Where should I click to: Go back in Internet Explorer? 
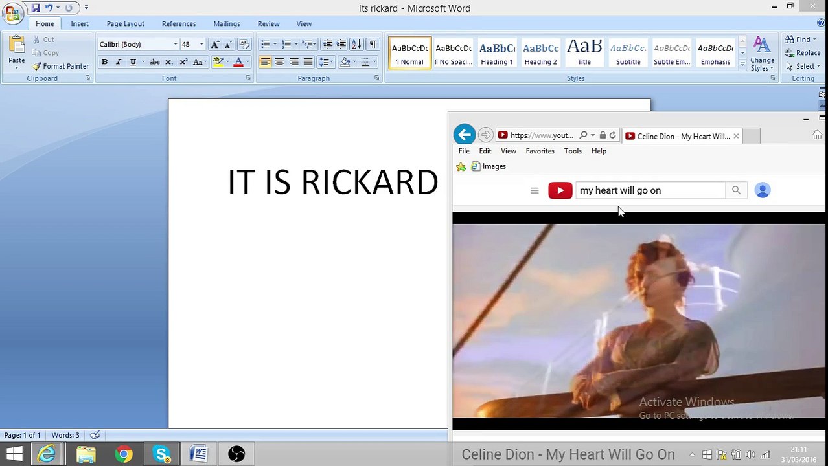464,135
